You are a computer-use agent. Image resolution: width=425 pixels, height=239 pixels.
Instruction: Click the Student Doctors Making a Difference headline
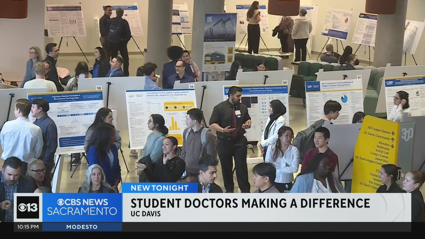click(250, 203)
